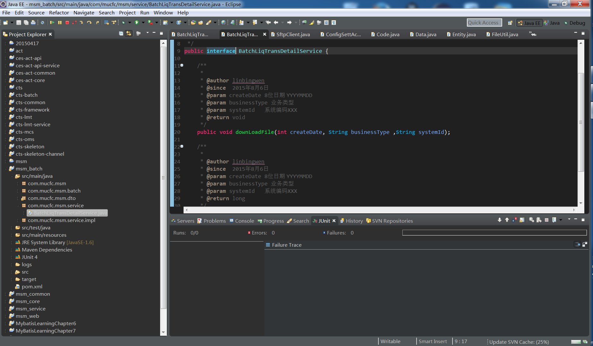Open the Project Explorer view menu arrow
593x346 pixels.
(148, 33)
